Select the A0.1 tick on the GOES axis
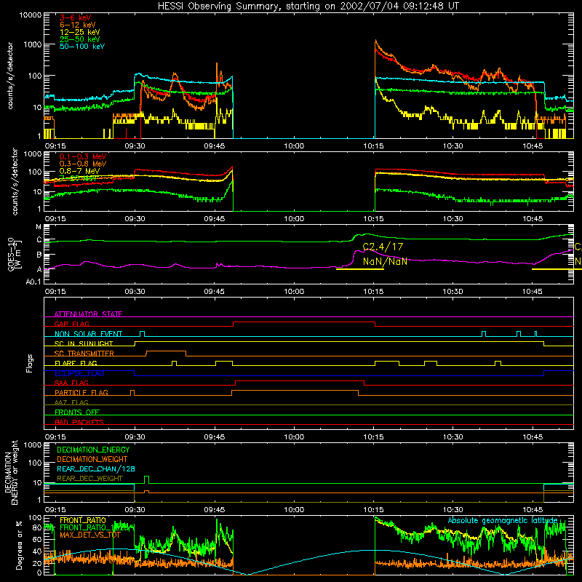 tap(33, 282)
